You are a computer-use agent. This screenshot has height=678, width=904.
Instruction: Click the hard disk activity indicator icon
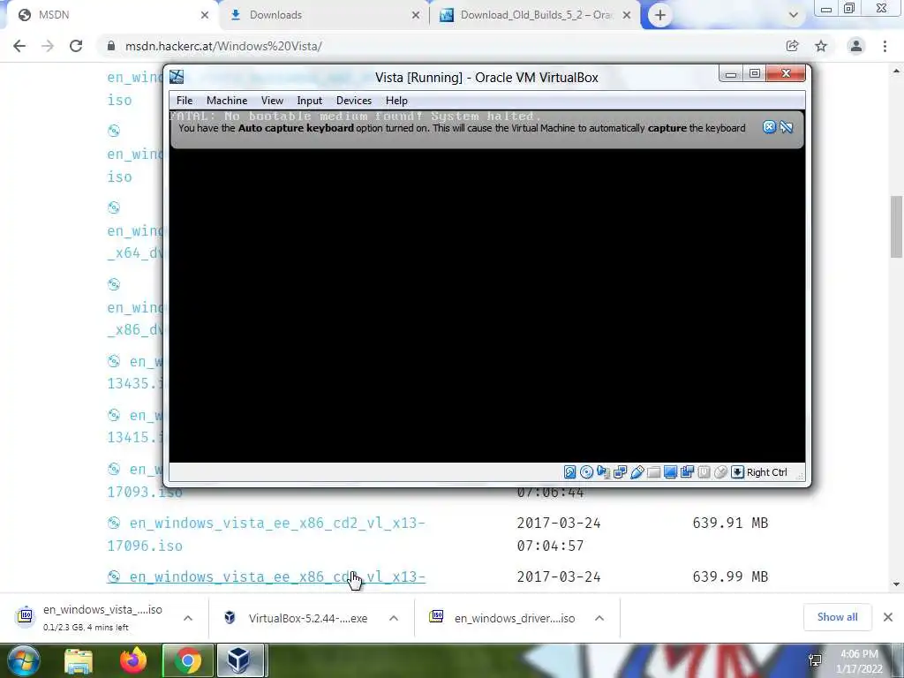tap(569, 472)
